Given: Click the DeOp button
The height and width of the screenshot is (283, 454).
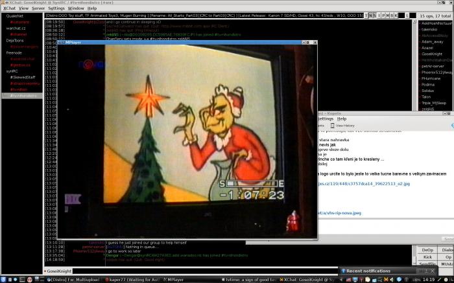Looking at the screenshot, I should (x=427, y=250).
